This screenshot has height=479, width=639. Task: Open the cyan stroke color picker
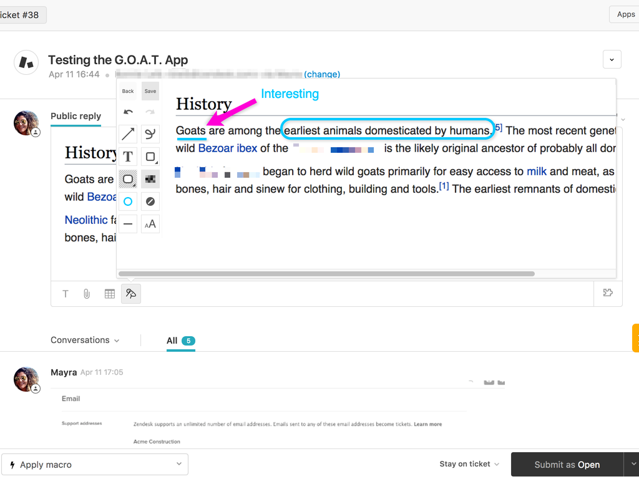pyautogui.click(x=128, y=201)
